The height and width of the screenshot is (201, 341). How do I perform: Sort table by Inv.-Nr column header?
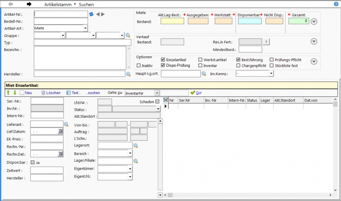[x=216, y=100]
